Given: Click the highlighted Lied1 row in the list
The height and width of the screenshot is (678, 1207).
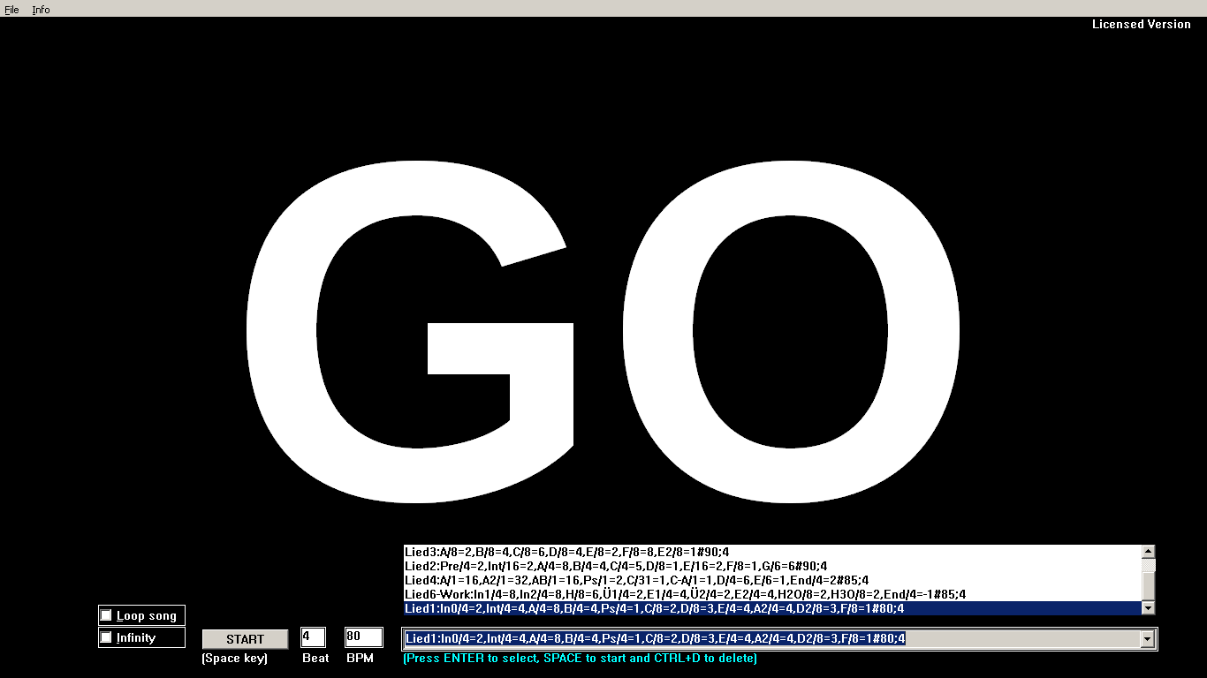Looking at the screenshot, I should pyautogui.click(x=654, y=608).
